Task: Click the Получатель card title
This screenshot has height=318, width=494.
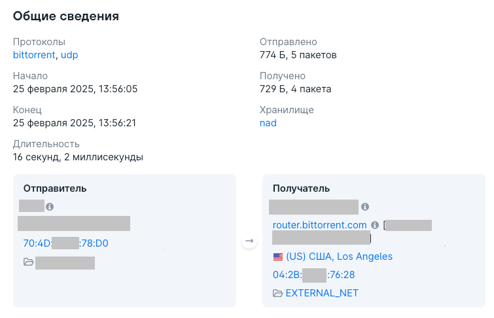Action: tap(301, 188)
